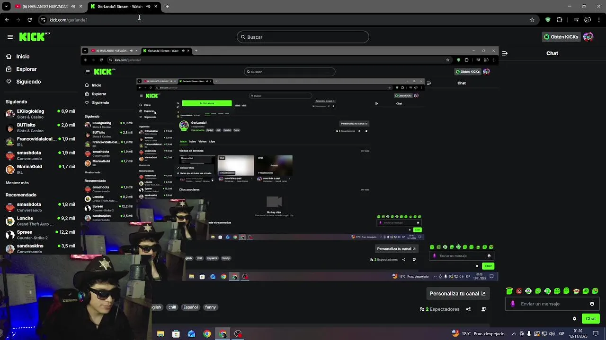The image size is (606, 340).
Task: Collapse the Chat panel
Action: coord(505,53)
